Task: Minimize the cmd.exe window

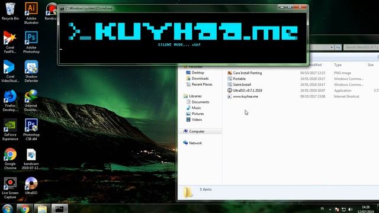Action: point(282,7)
